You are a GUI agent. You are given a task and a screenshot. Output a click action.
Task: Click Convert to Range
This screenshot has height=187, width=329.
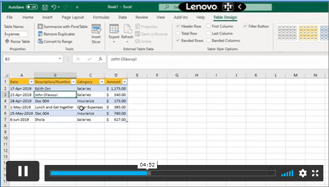tap(55, 41)
